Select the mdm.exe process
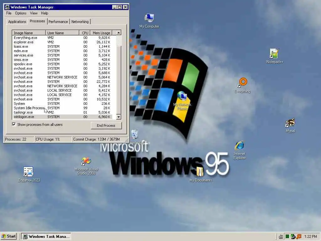Viewport: 321px width, 241px height. coord(62,51)
